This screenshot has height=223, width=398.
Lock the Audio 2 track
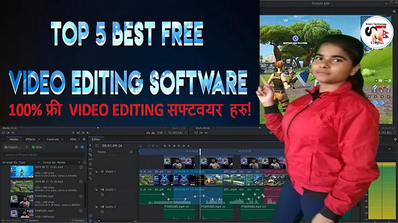point(96,207)
